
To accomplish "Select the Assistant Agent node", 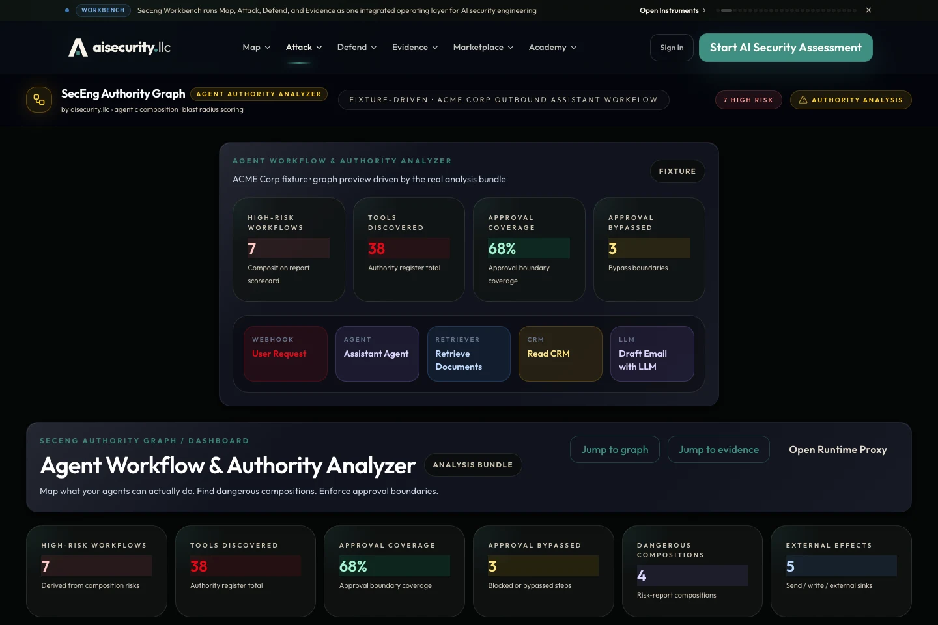I will point(377,354).
